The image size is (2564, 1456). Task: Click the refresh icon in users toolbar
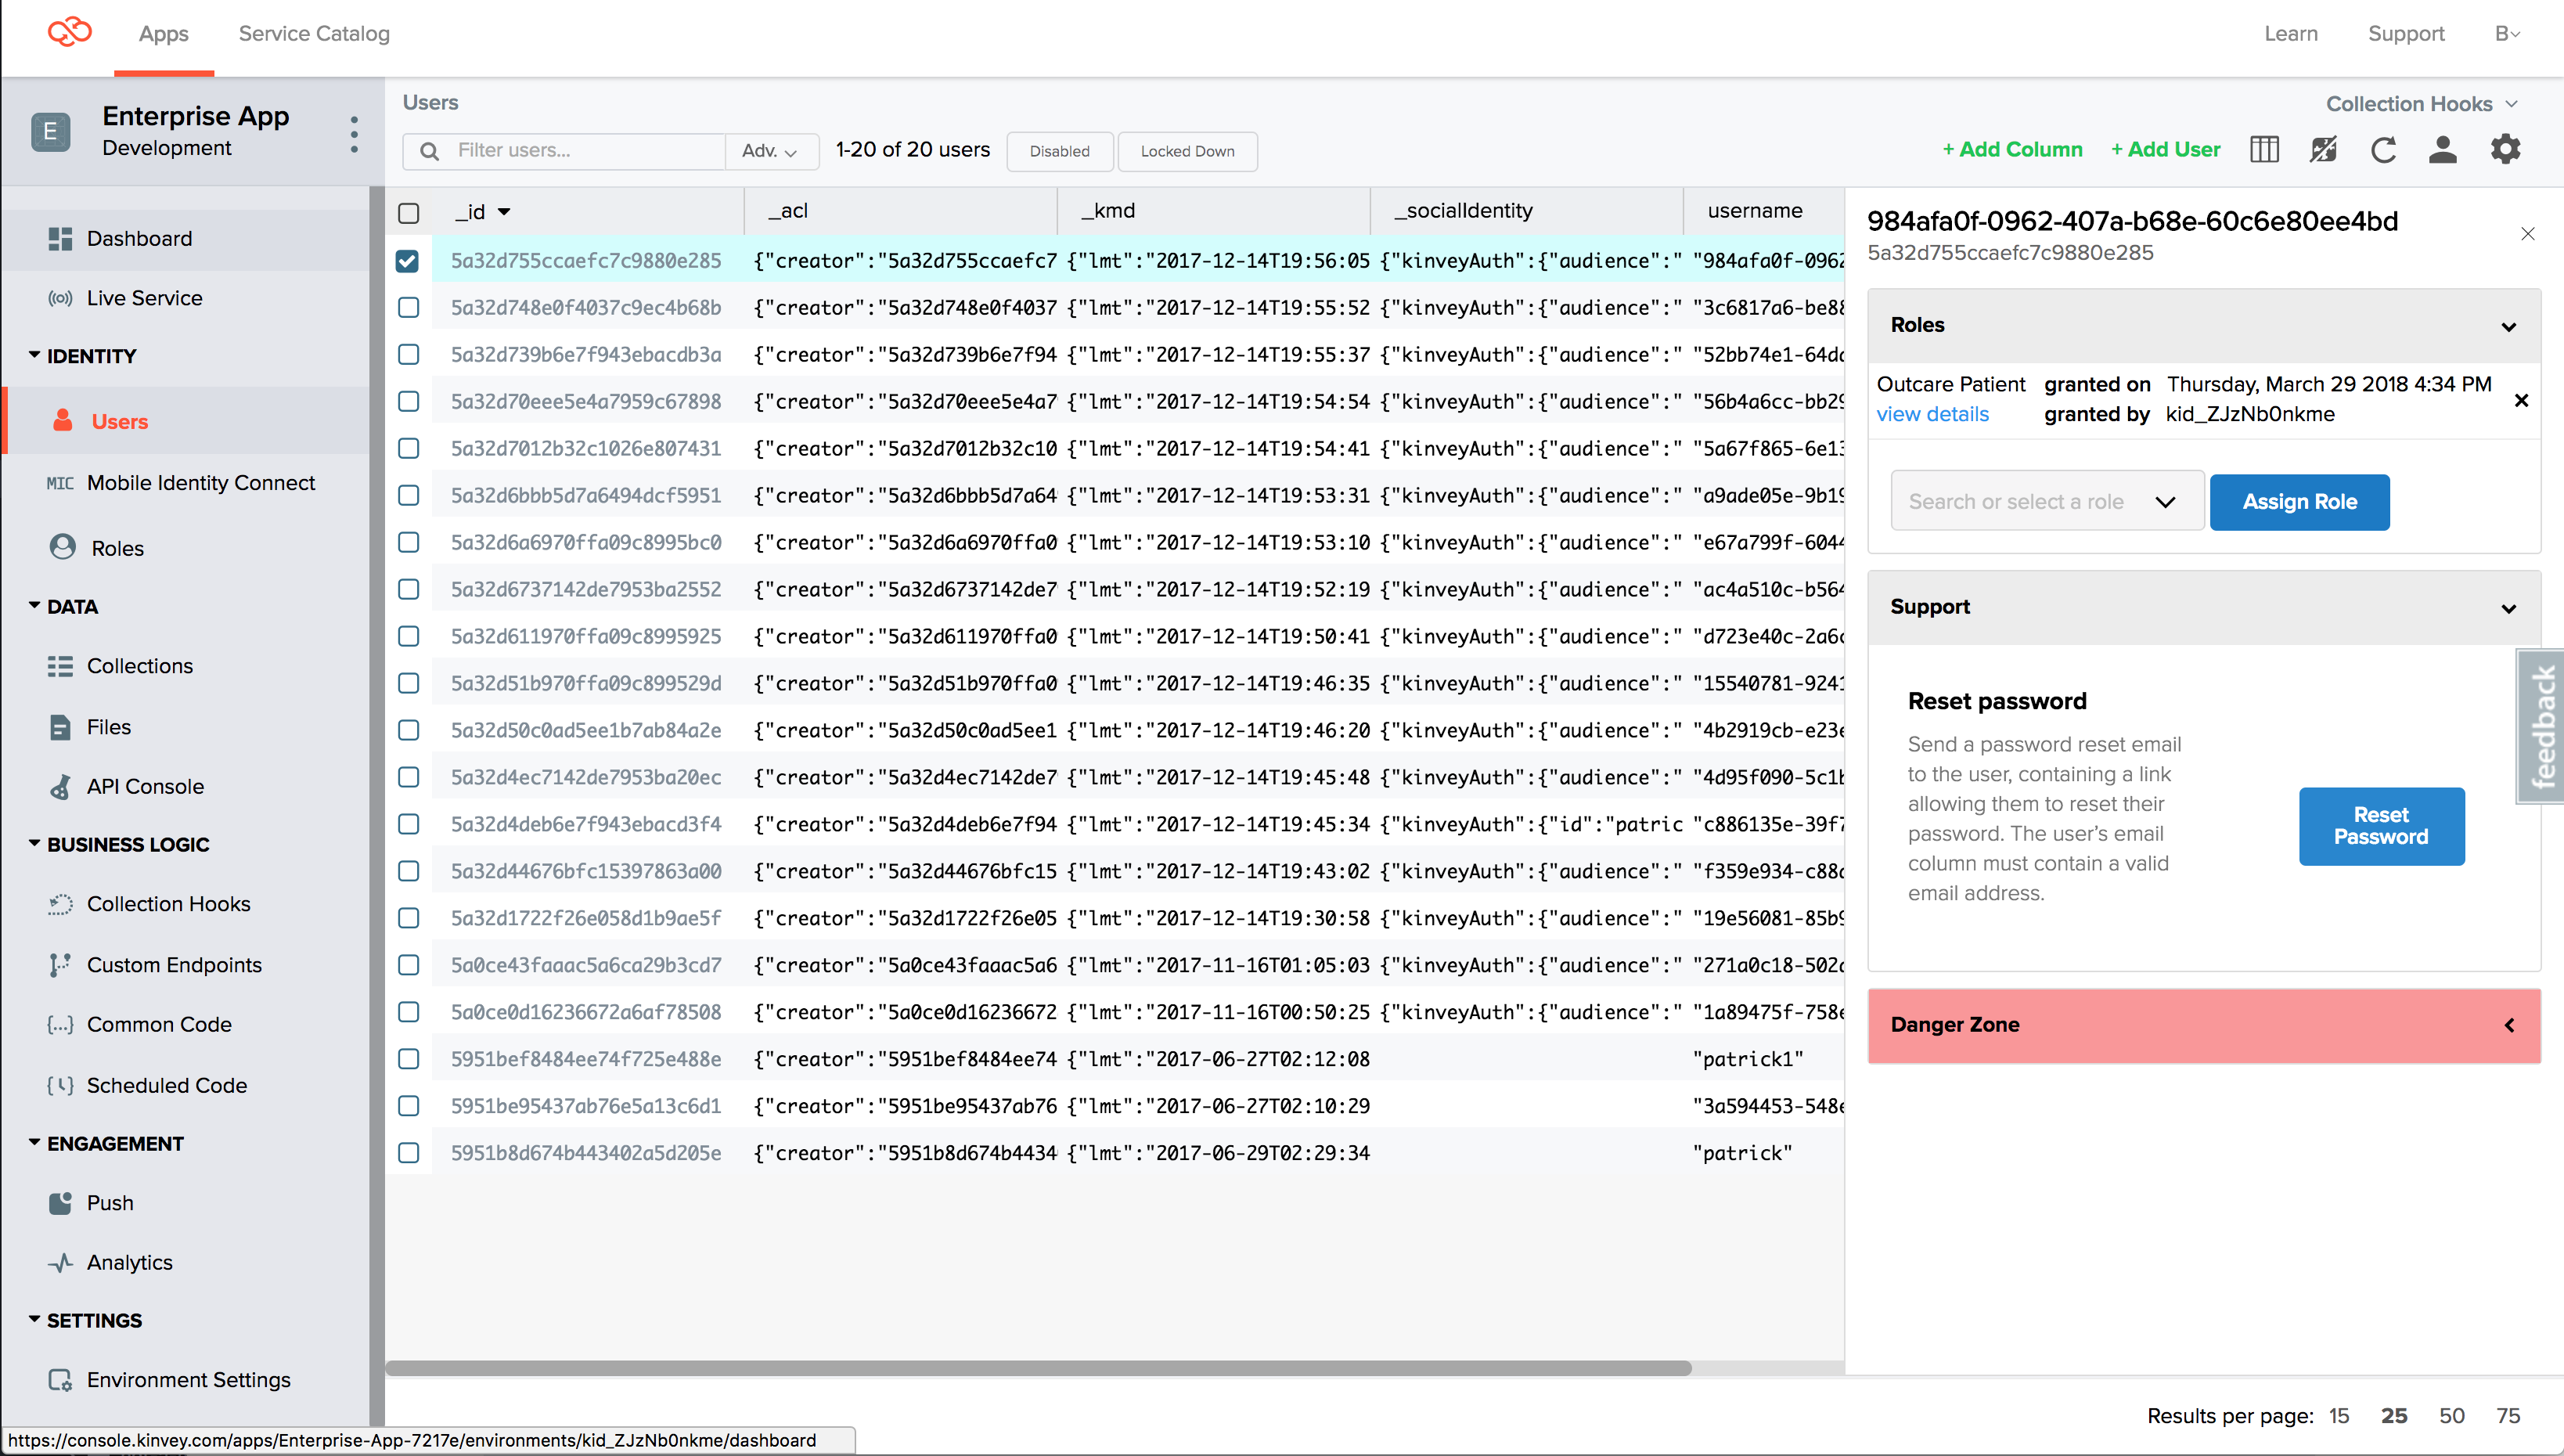pos(2383,150)
